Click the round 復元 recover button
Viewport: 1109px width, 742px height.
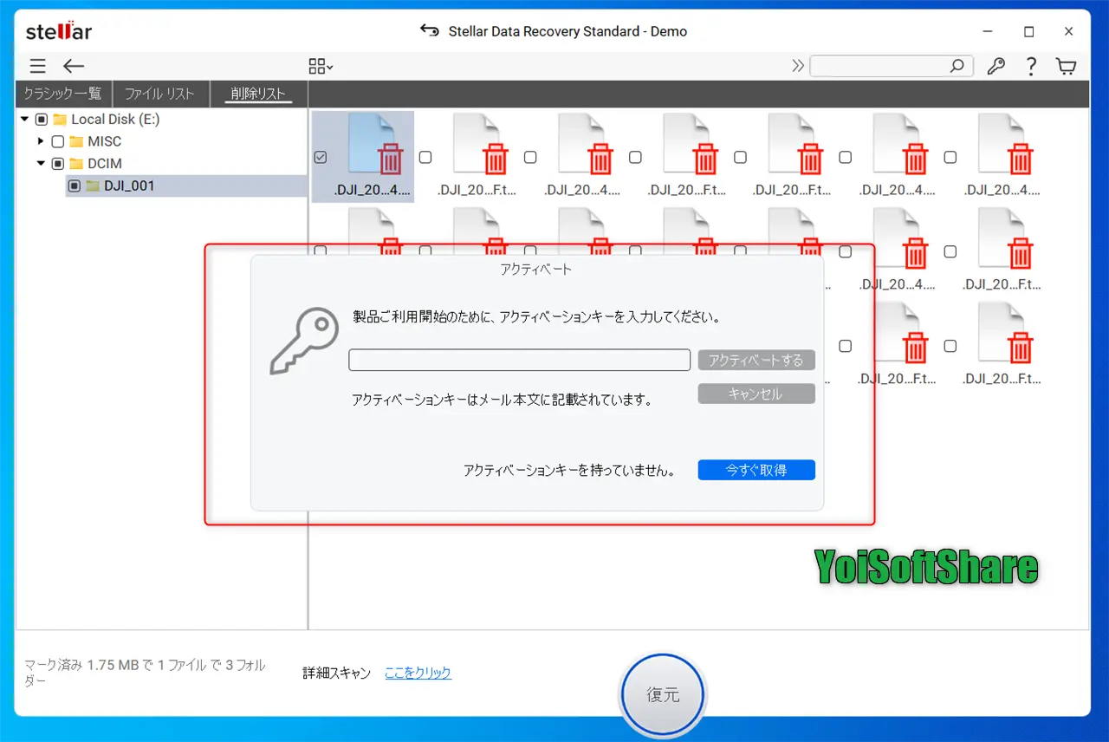(663, 694)
